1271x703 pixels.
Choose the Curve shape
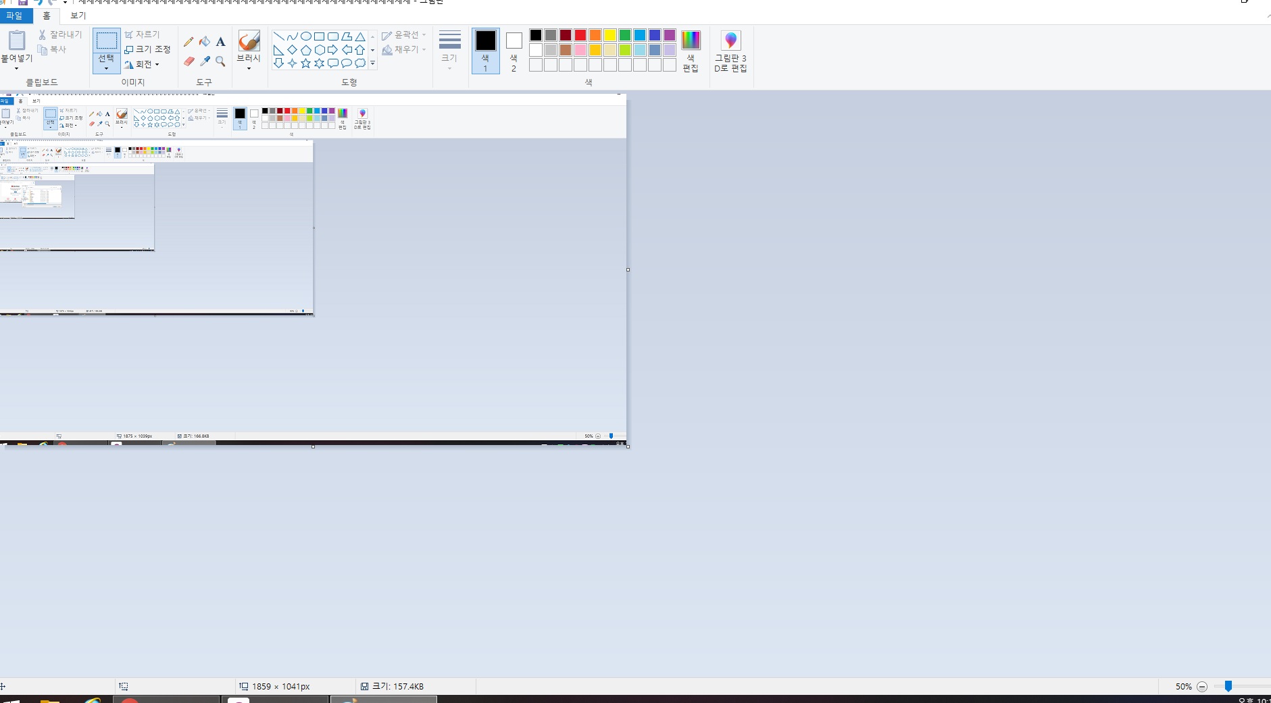pyautogui.click(x=292, y=36)
